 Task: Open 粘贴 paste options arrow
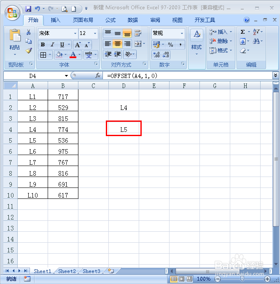coord(15,54)
